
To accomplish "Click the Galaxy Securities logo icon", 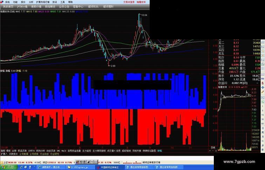I will pyautogui.click(x=2, y=2).
